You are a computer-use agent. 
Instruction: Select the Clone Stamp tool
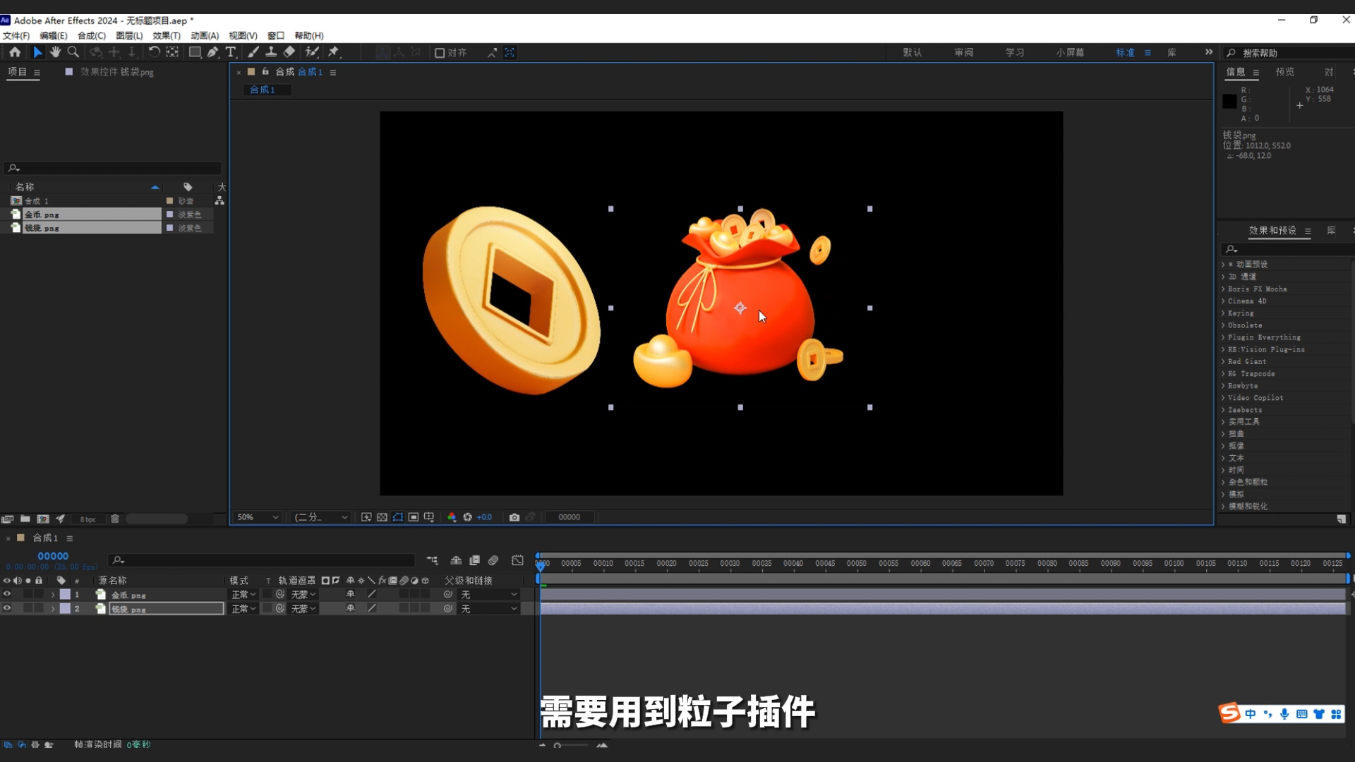point(272,52)
